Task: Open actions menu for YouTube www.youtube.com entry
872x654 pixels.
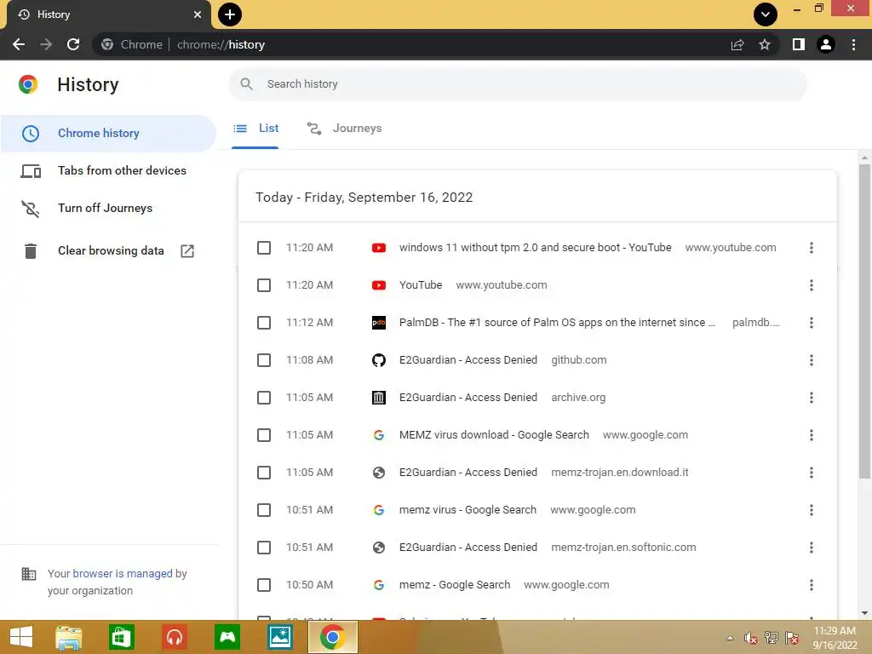Action: tap(812, 285)
